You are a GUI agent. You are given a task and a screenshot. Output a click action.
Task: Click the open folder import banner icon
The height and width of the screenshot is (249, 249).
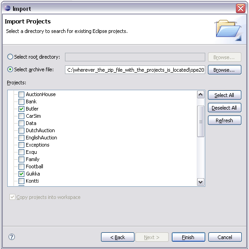coord(228,30)
